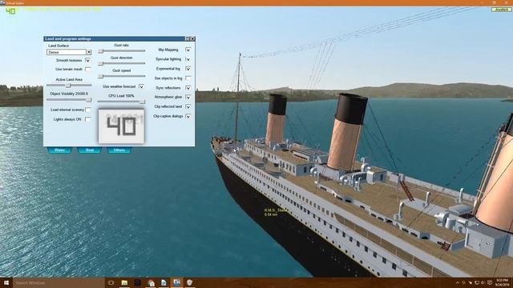Switch to the Water tab

pyautogui.click(x=59, y=150)
